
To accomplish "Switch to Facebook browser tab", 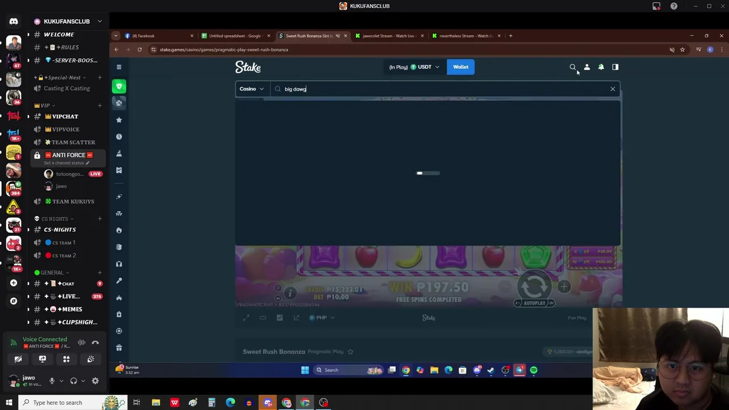I will pyautogui.click(x=158, y=36).
